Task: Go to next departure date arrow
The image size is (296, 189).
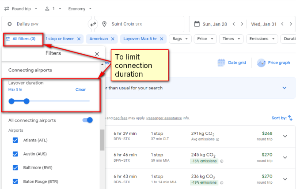Action: tap(242, 24)
